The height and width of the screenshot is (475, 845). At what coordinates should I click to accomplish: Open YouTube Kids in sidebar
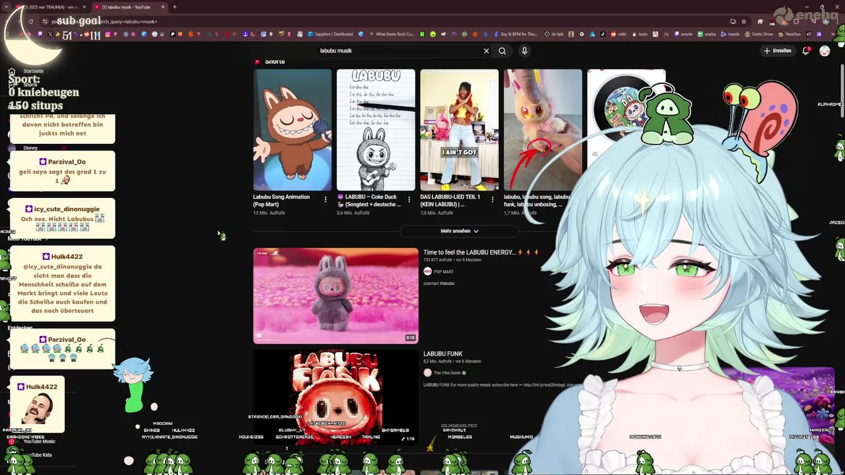[x=37, y=455]
